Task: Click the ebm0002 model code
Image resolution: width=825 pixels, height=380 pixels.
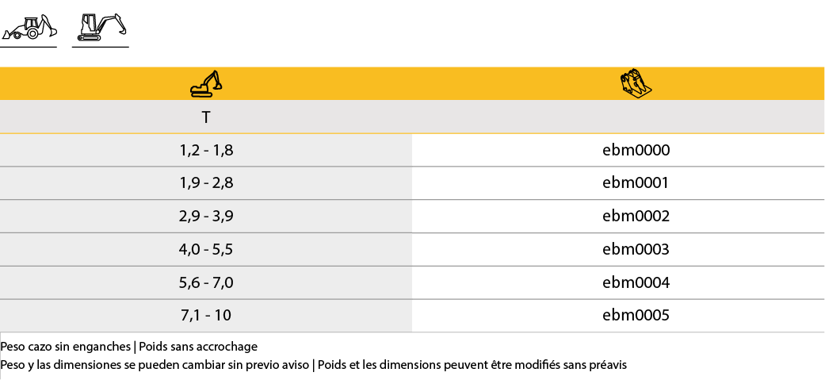Action: (636, 217)
